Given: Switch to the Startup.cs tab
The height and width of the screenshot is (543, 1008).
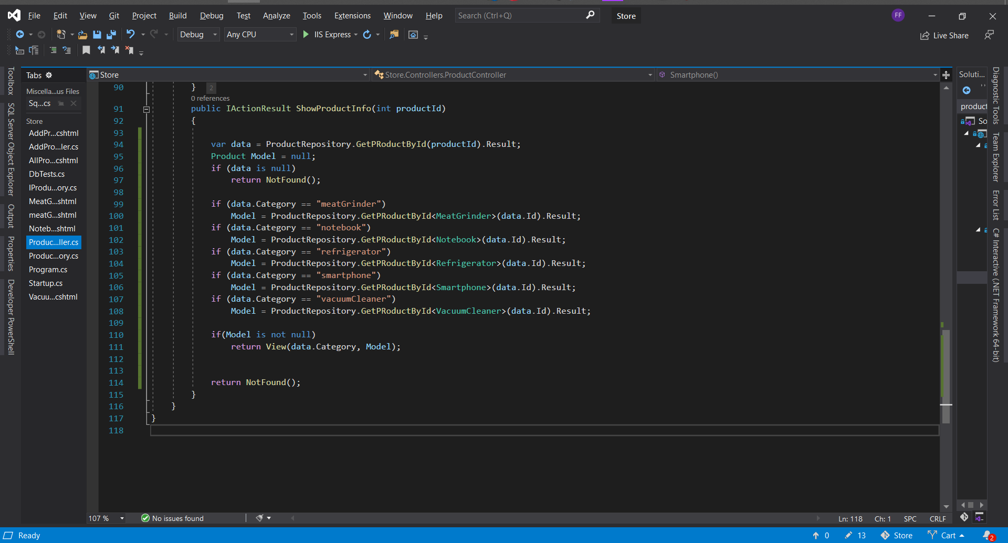Looking at the screenshot, I should [x=46, y=283].
